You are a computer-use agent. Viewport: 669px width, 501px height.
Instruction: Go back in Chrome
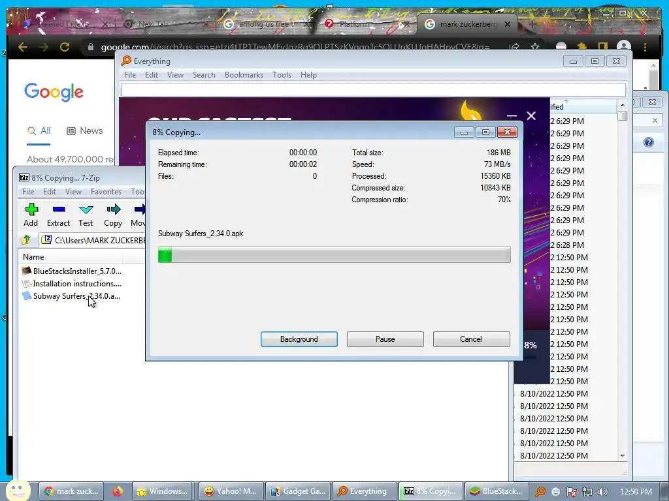pos(23,47)
